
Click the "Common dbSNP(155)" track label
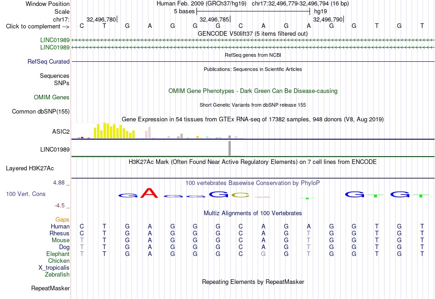(40, 112)
